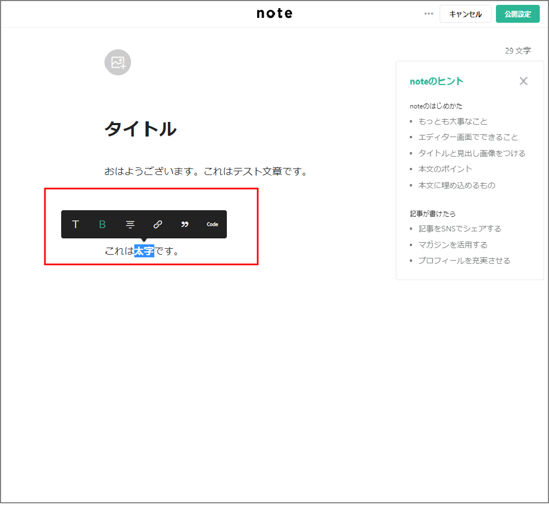Viewport: 549px width, 512px height.
Task: Click the キャンセル button
Action: point(465,14)
